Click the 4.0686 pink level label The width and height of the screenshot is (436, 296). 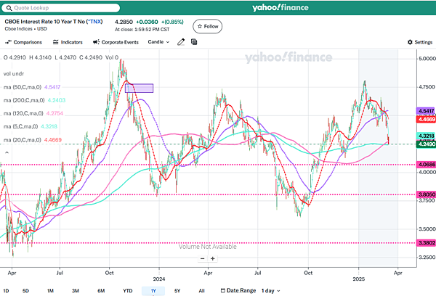[426, 165]
